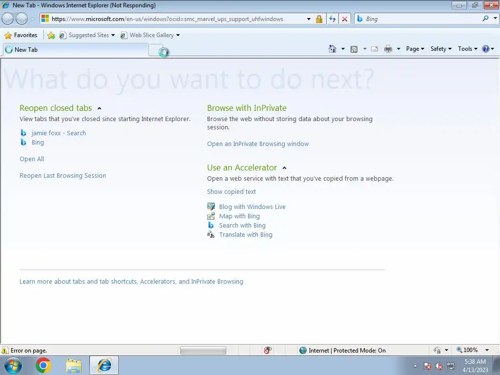Click Show copied text link
This screenshot has height=375, width=500.
pos(231,191)
